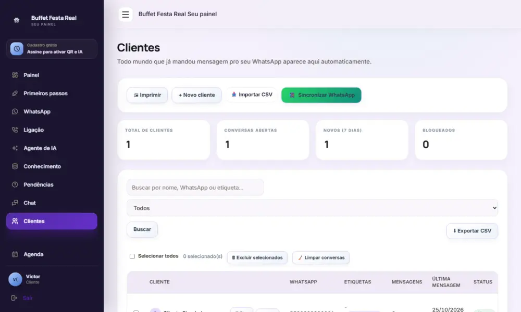Tick the Selecionar todos checkbox
Viewport: 521px width, 312px height.
coord(132,256)
